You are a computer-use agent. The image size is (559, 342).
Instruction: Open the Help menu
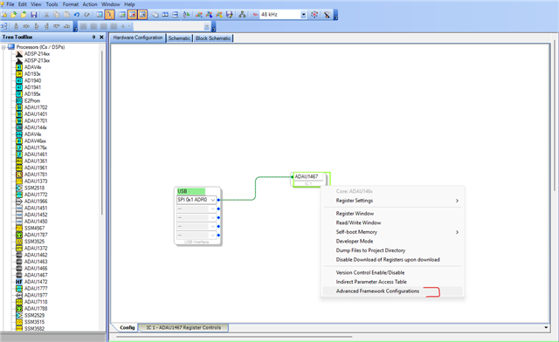point(129,4)
